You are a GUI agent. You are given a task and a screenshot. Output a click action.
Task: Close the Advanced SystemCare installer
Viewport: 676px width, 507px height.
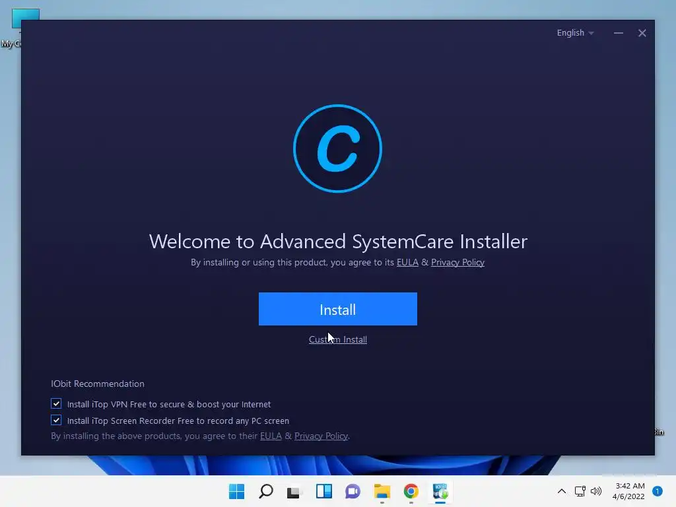pyautogui.click(x=642, y=33)
